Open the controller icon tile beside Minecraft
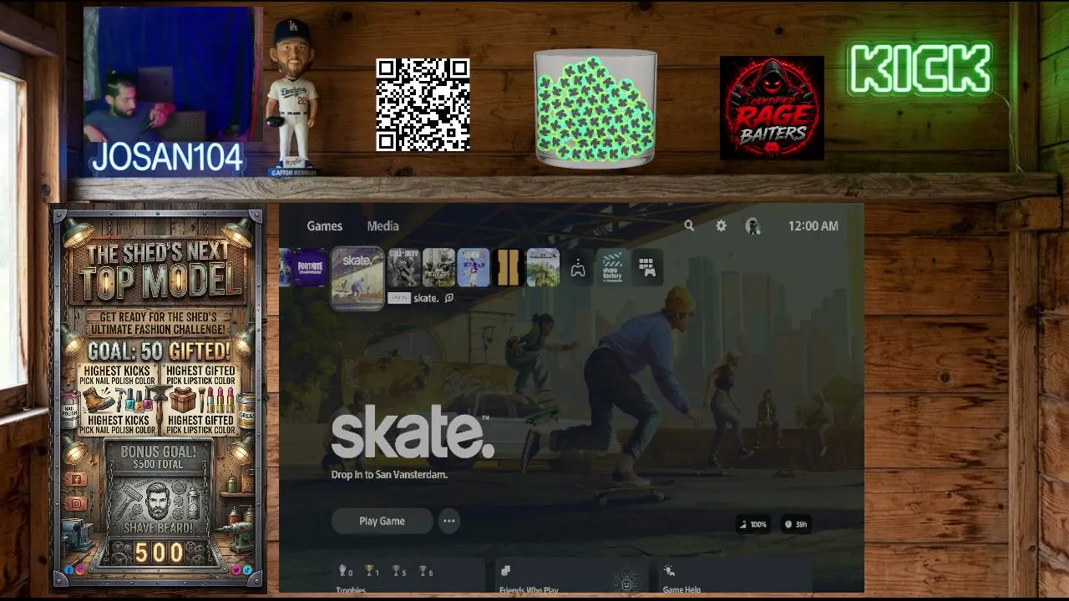The width and height of the screenshot is (1069, 601). point(578,267)
